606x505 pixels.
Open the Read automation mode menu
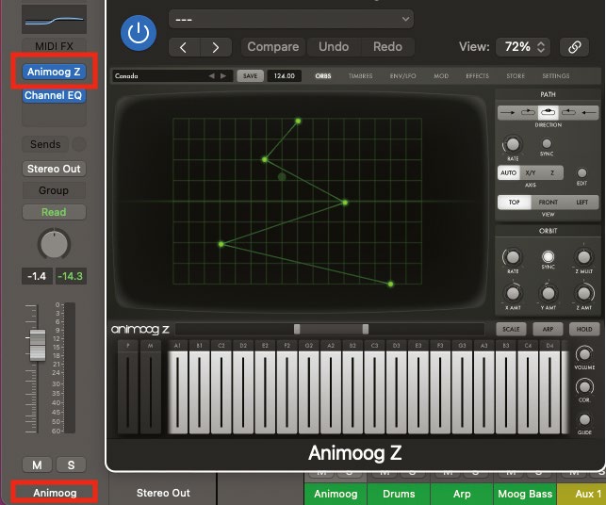tap(54, 212)
